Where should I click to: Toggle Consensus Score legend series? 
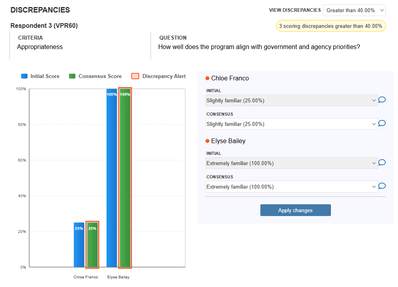point(95,76)
